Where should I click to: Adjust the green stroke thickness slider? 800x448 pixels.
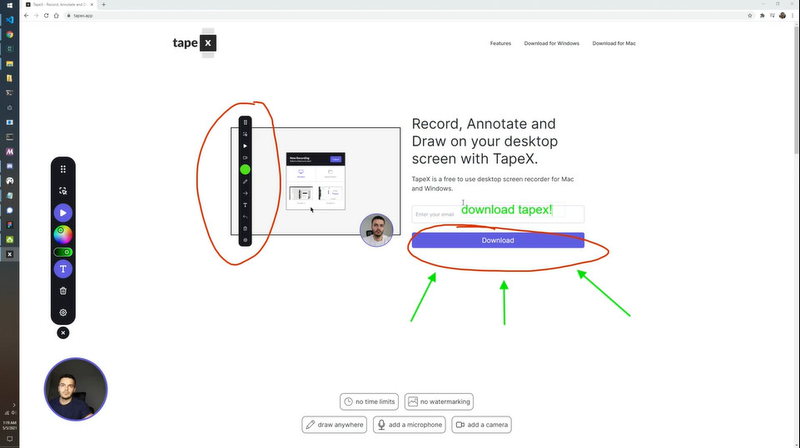point(62,253)
